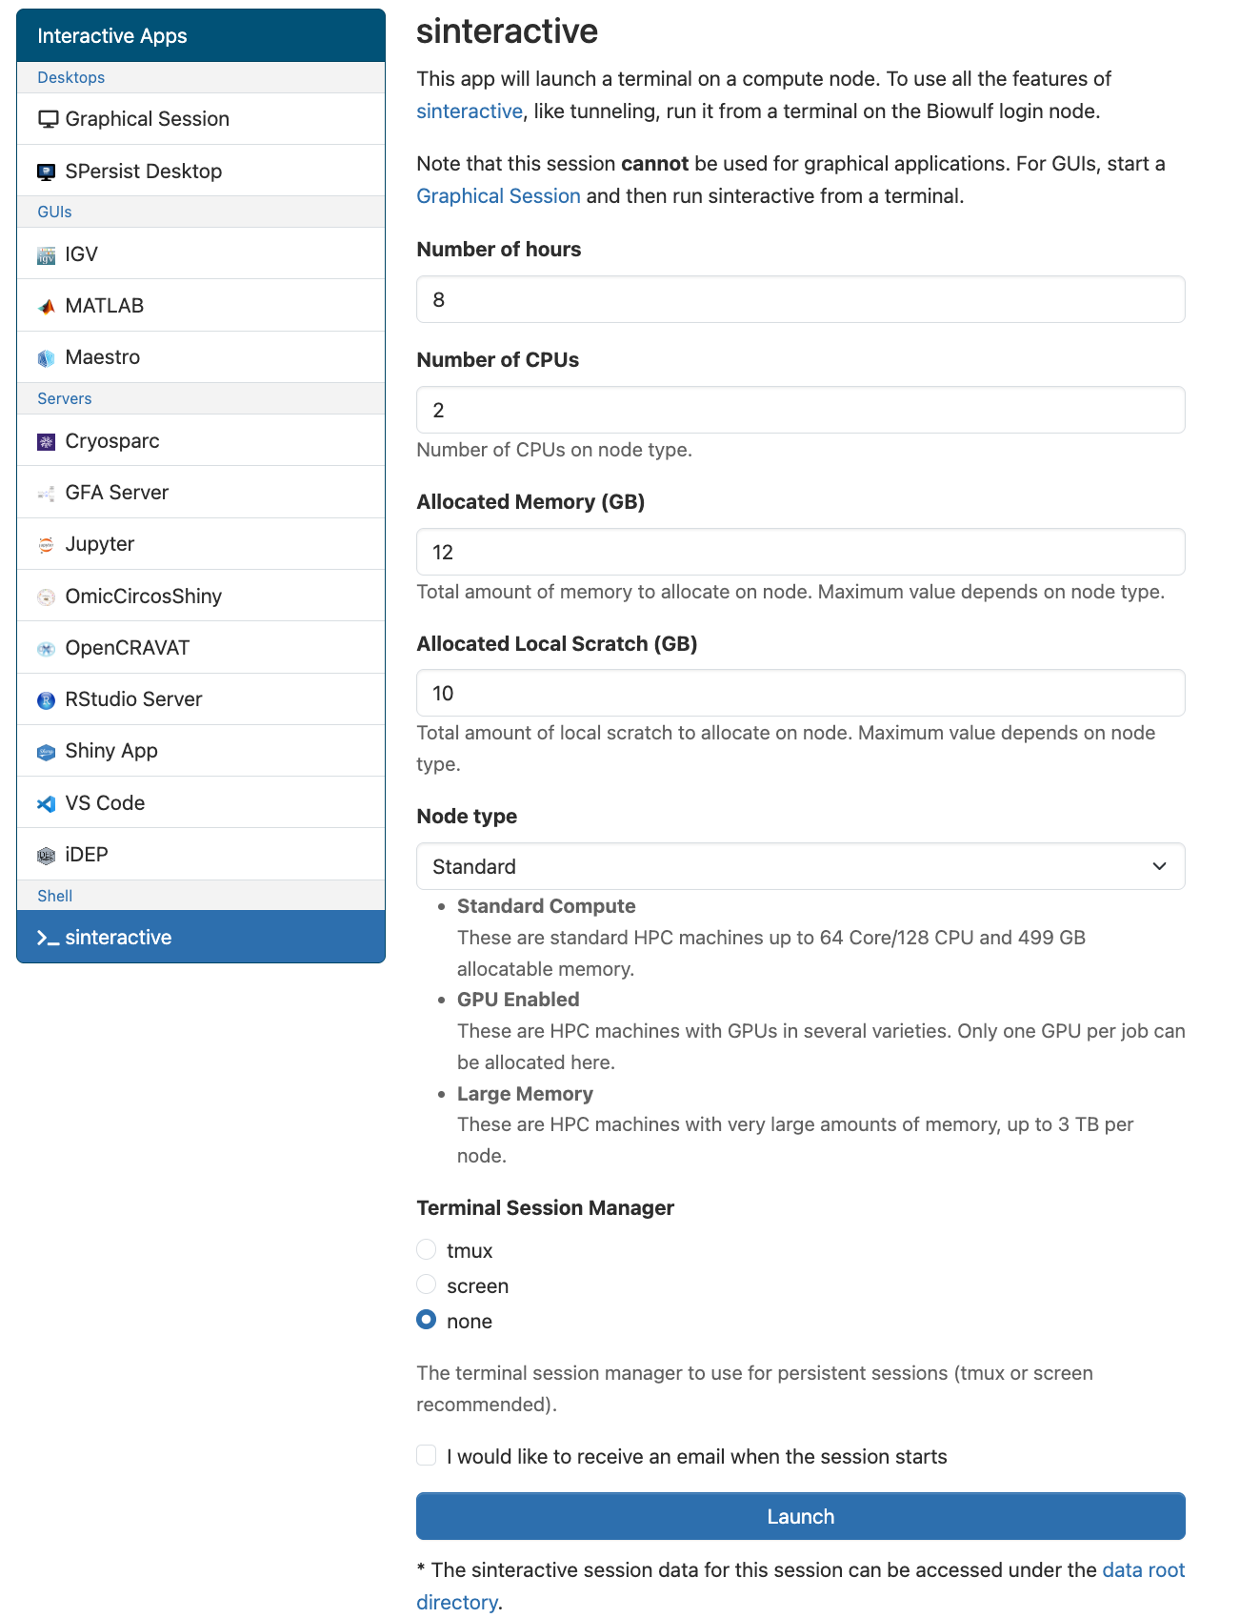Click the IGV icon

coord(47,254)
